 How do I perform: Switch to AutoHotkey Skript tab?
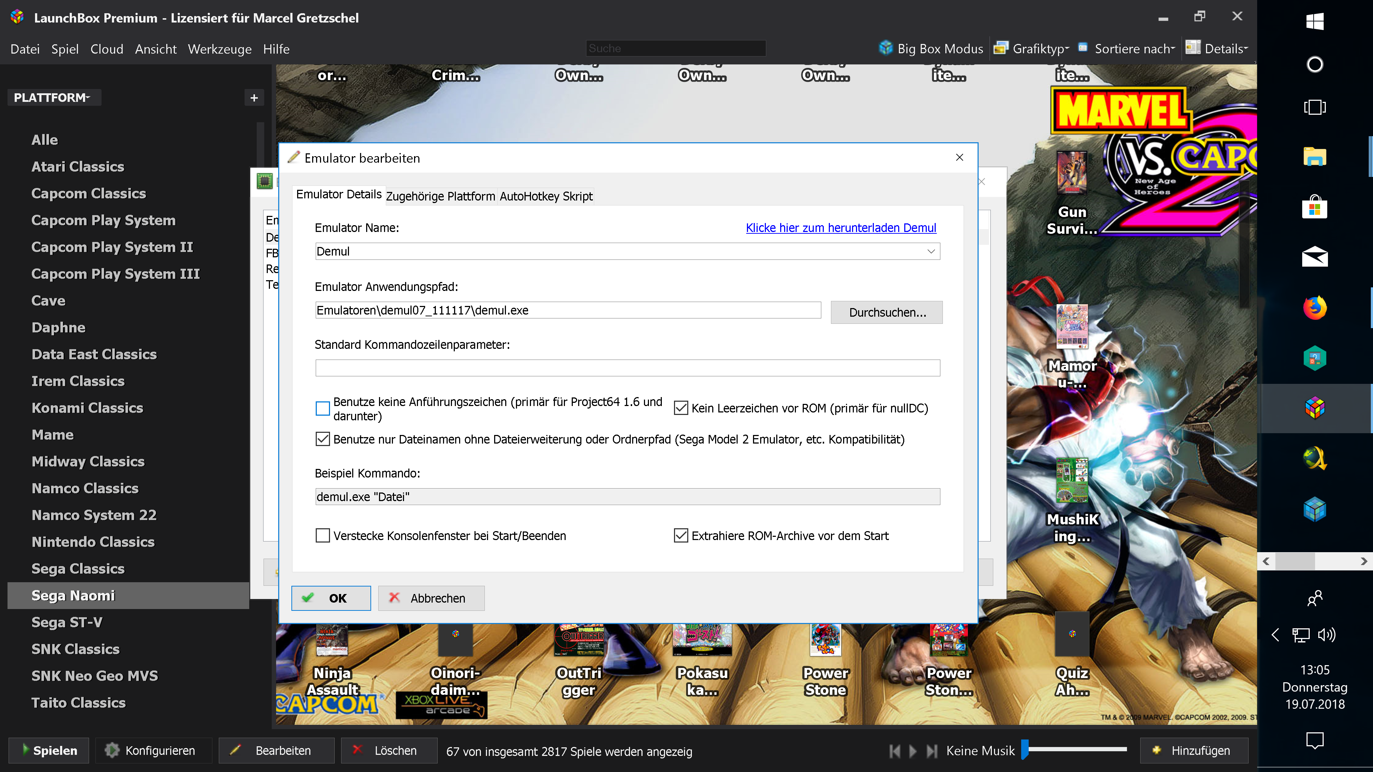[546, 196]
